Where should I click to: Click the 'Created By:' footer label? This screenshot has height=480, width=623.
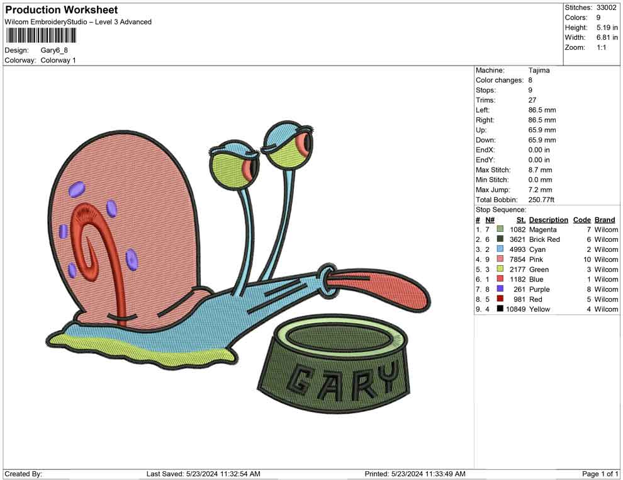23,474
